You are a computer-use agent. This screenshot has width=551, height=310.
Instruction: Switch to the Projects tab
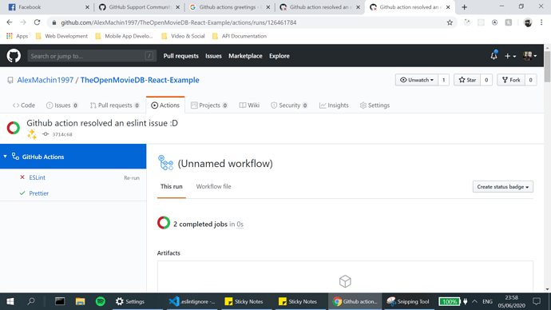208,105
